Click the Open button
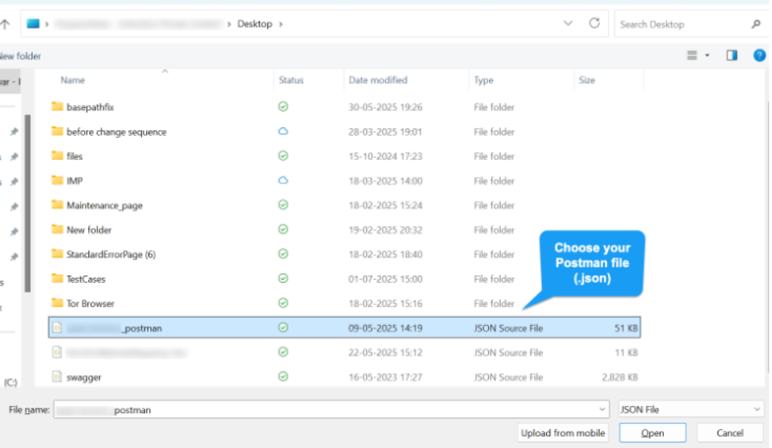This screenshot has height=448, width=772. (652, 433)
